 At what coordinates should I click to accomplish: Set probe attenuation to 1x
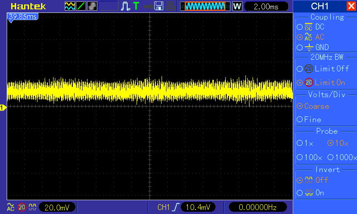click(305, 143)
